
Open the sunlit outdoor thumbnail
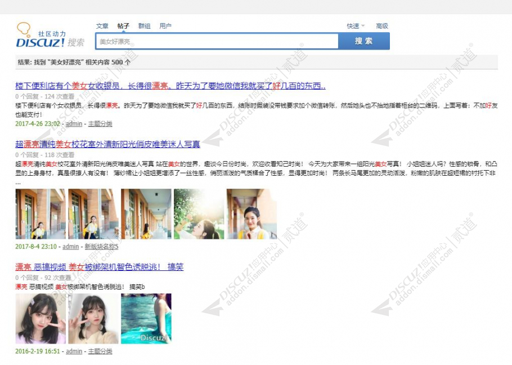tap(199, 214)
